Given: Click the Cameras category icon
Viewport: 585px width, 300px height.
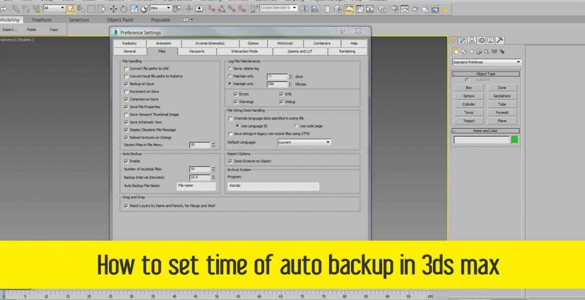Looking at the screenshot, I should coord(479,51).
